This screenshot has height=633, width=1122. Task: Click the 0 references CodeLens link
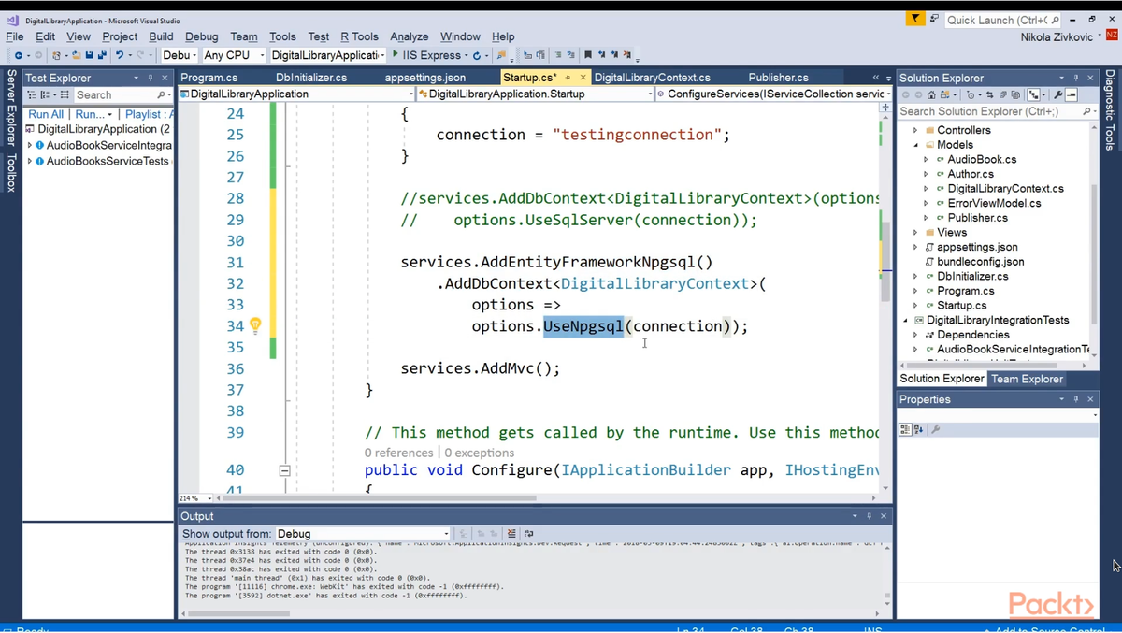point(399,453)
